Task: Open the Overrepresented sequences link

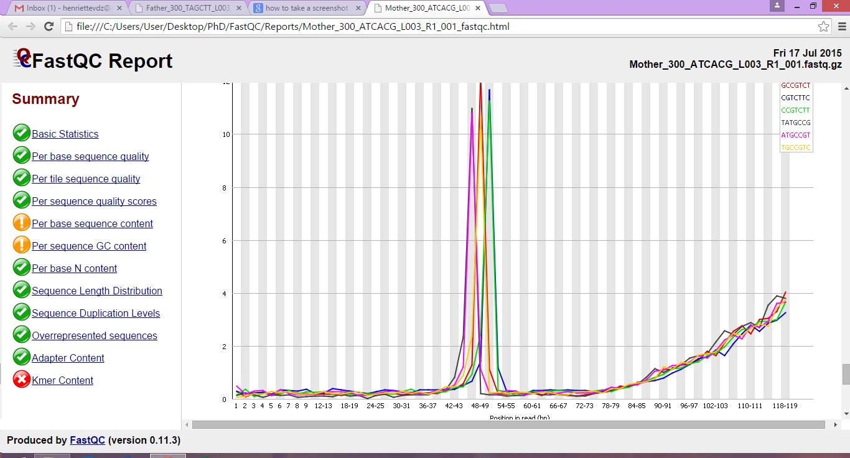Action: pyautogui.click(x=95, y=335)
